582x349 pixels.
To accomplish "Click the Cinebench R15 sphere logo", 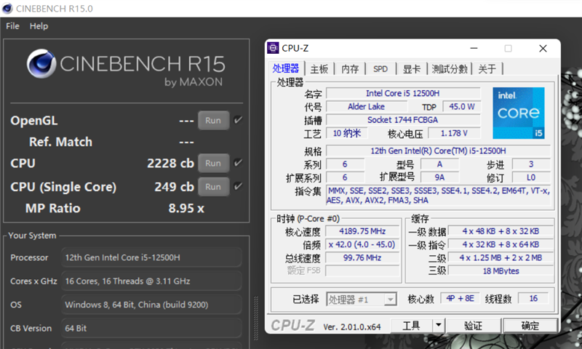I will (x=41, y=64).
